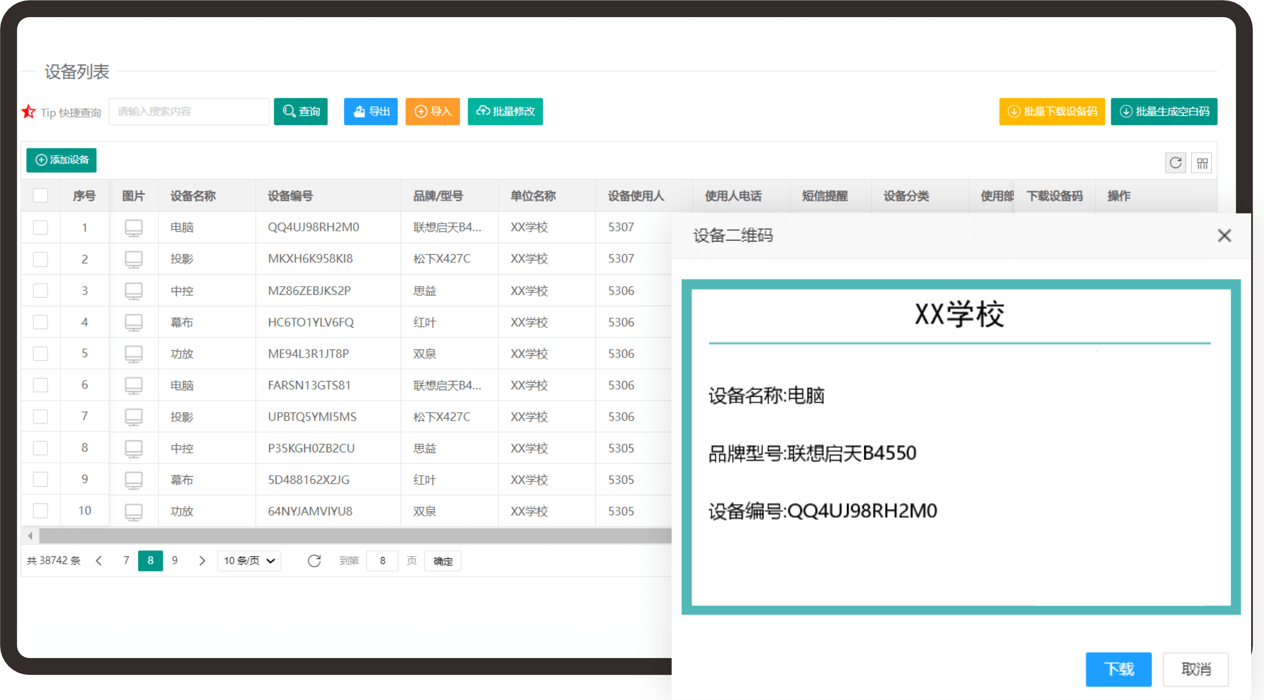Check the checkbox for row 10
This screenshot has width=1264, height=700.
40,510
